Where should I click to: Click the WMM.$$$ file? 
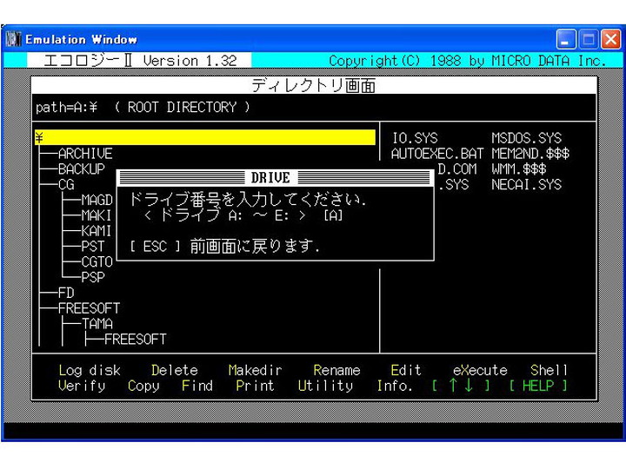(519, 169)
